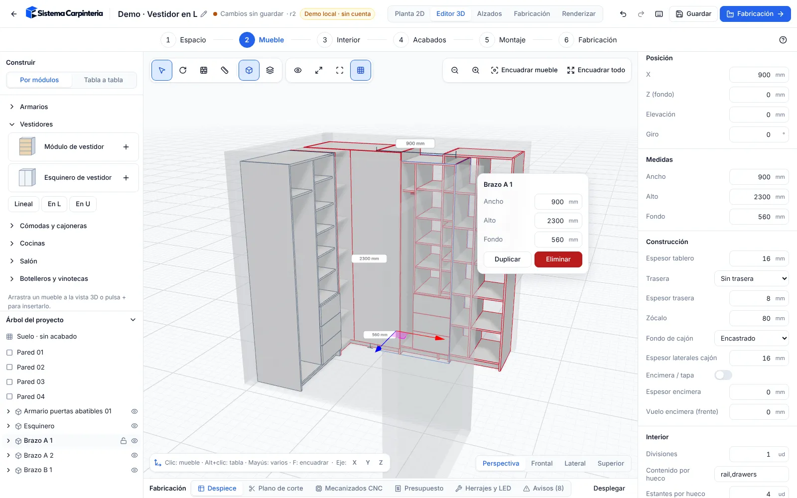Undo the last change
The height and width of the screenshot is (498, 797).
click(x=623, y=14)
